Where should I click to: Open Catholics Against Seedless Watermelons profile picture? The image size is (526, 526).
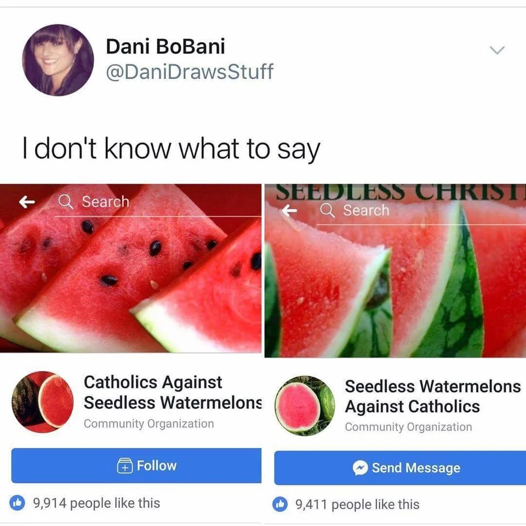click(x=42, y=402)
